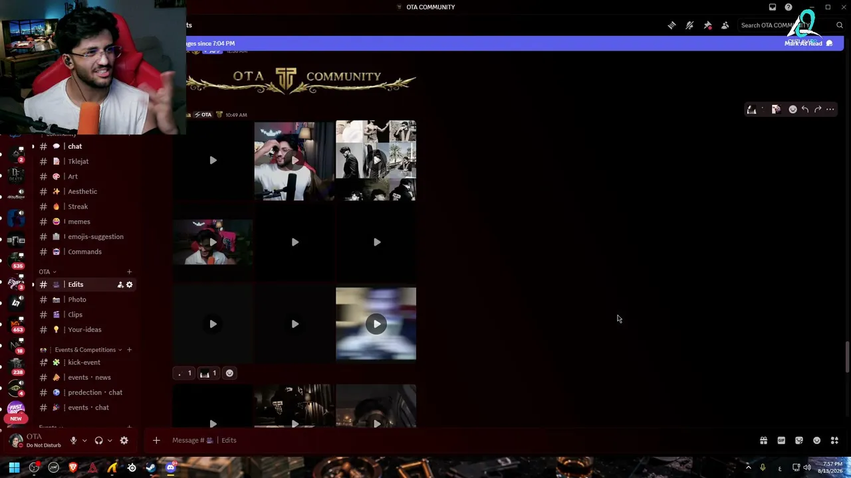The width and height of the screenshot is (851, 478).
Task: Open Brave browser from taskbar
Action: tap(73, 467)
